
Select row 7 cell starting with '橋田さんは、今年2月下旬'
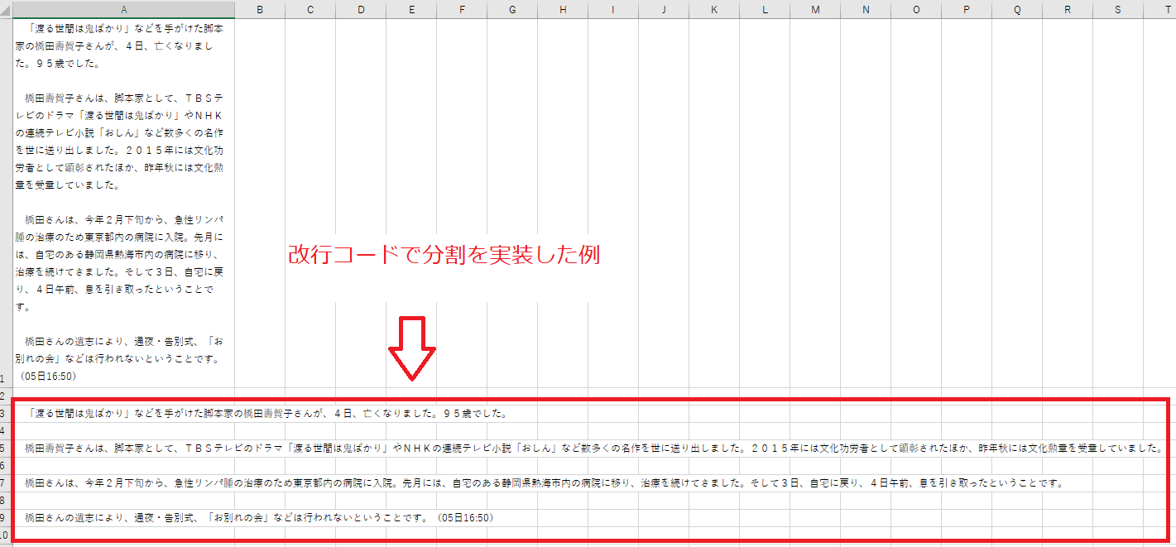click(123, 482)
